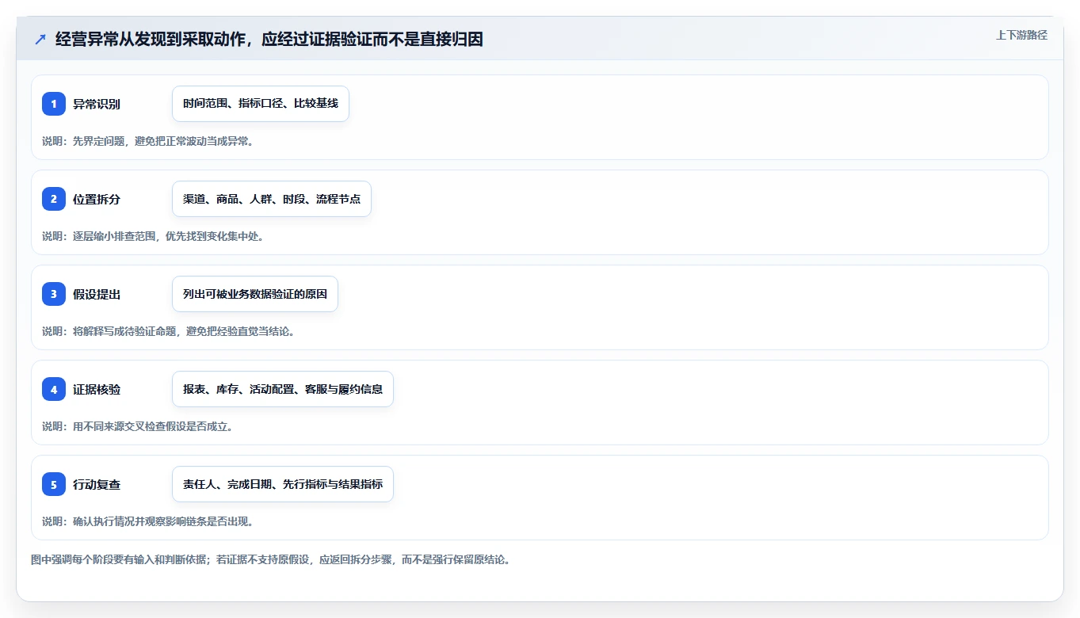
Task: Click the 假设提出 step heading
Action: 97,294
